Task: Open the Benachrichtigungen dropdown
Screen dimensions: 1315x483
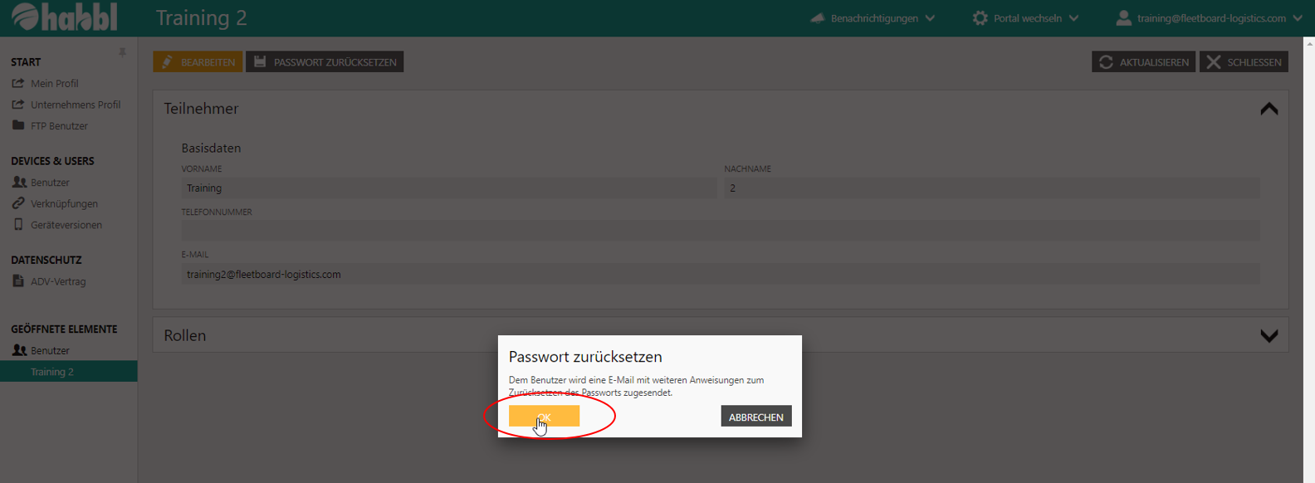Action: click(x=873, y=18)
